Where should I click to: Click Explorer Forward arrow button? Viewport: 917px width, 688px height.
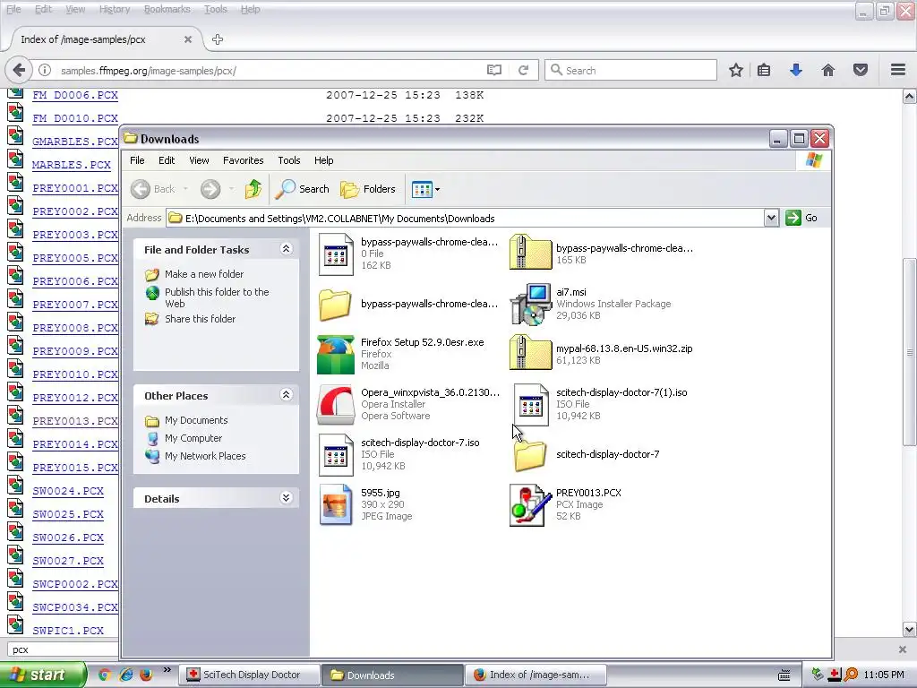point(210,189)
